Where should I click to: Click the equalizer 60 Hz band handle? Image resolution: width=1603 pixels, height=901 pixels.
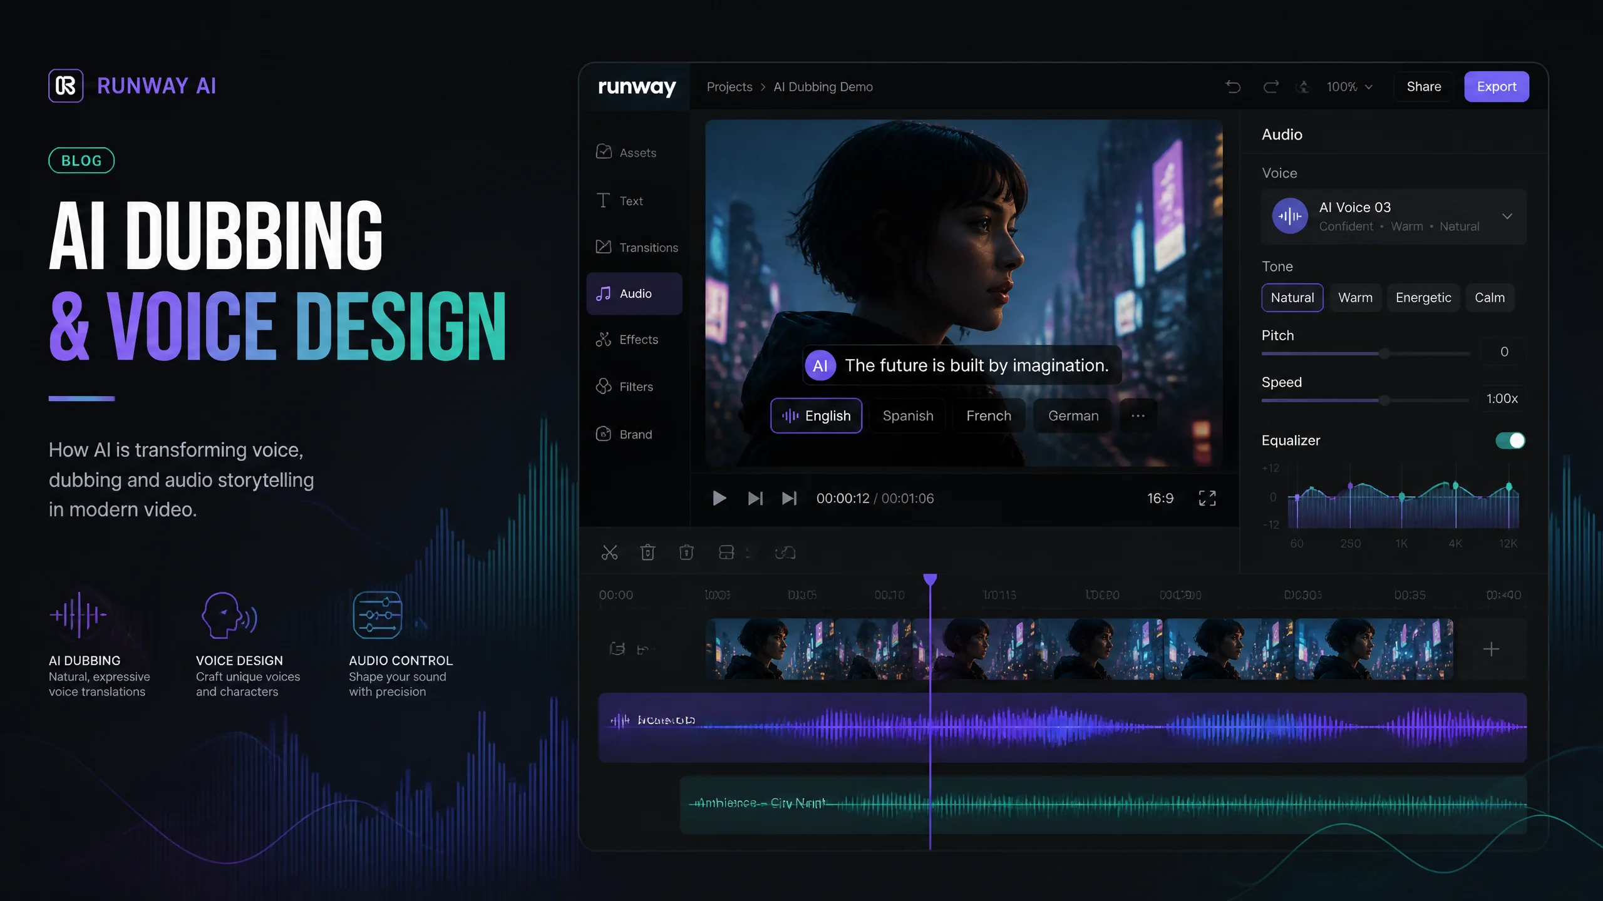point(1297,498)
